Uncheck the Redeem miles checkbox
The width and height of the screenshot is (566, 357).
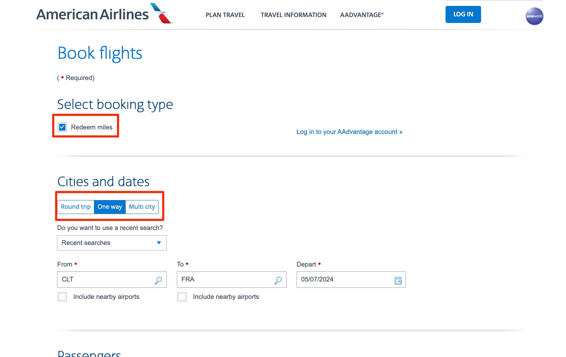click(x=62, y=127)
